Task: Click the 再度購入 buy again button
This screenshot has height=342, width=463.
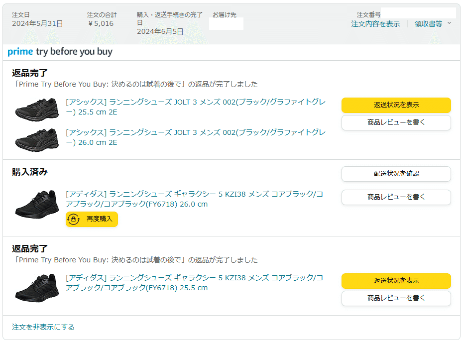Action: (92, 219)
